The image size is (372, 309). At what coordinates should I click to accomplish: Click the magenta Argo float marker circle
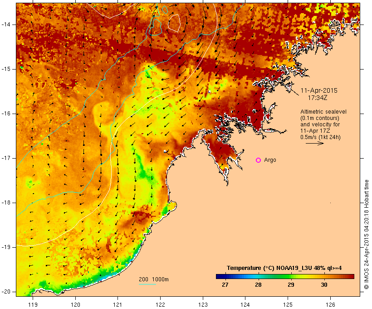pyautogui.click(x=259, y=160)
